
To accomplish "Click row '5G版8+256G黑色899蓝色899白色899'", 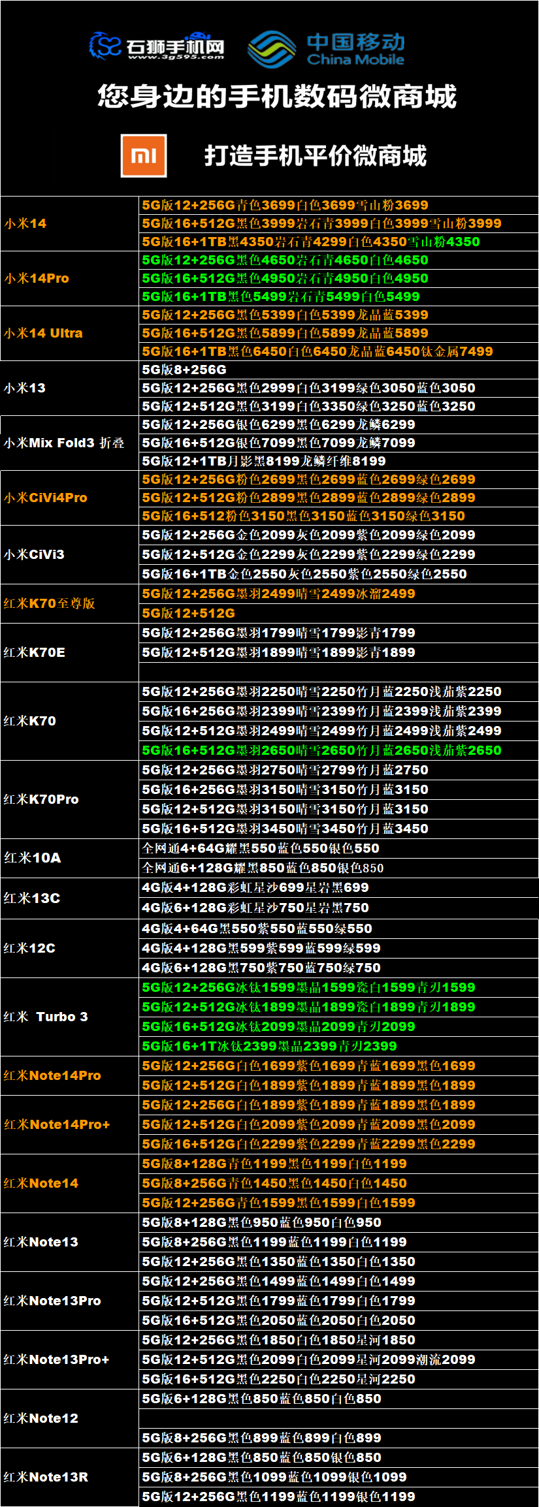I will (x=338, y=1438).
